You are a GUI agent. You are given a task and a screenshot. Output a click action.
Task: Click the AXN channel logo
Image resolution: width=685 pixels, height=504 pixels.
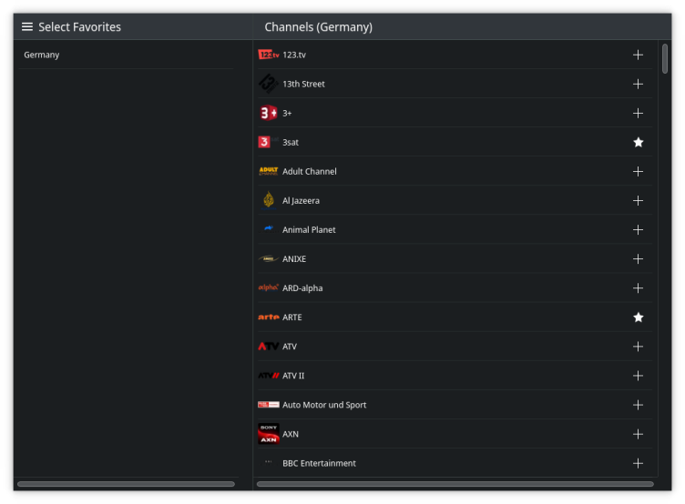[268, 434]
